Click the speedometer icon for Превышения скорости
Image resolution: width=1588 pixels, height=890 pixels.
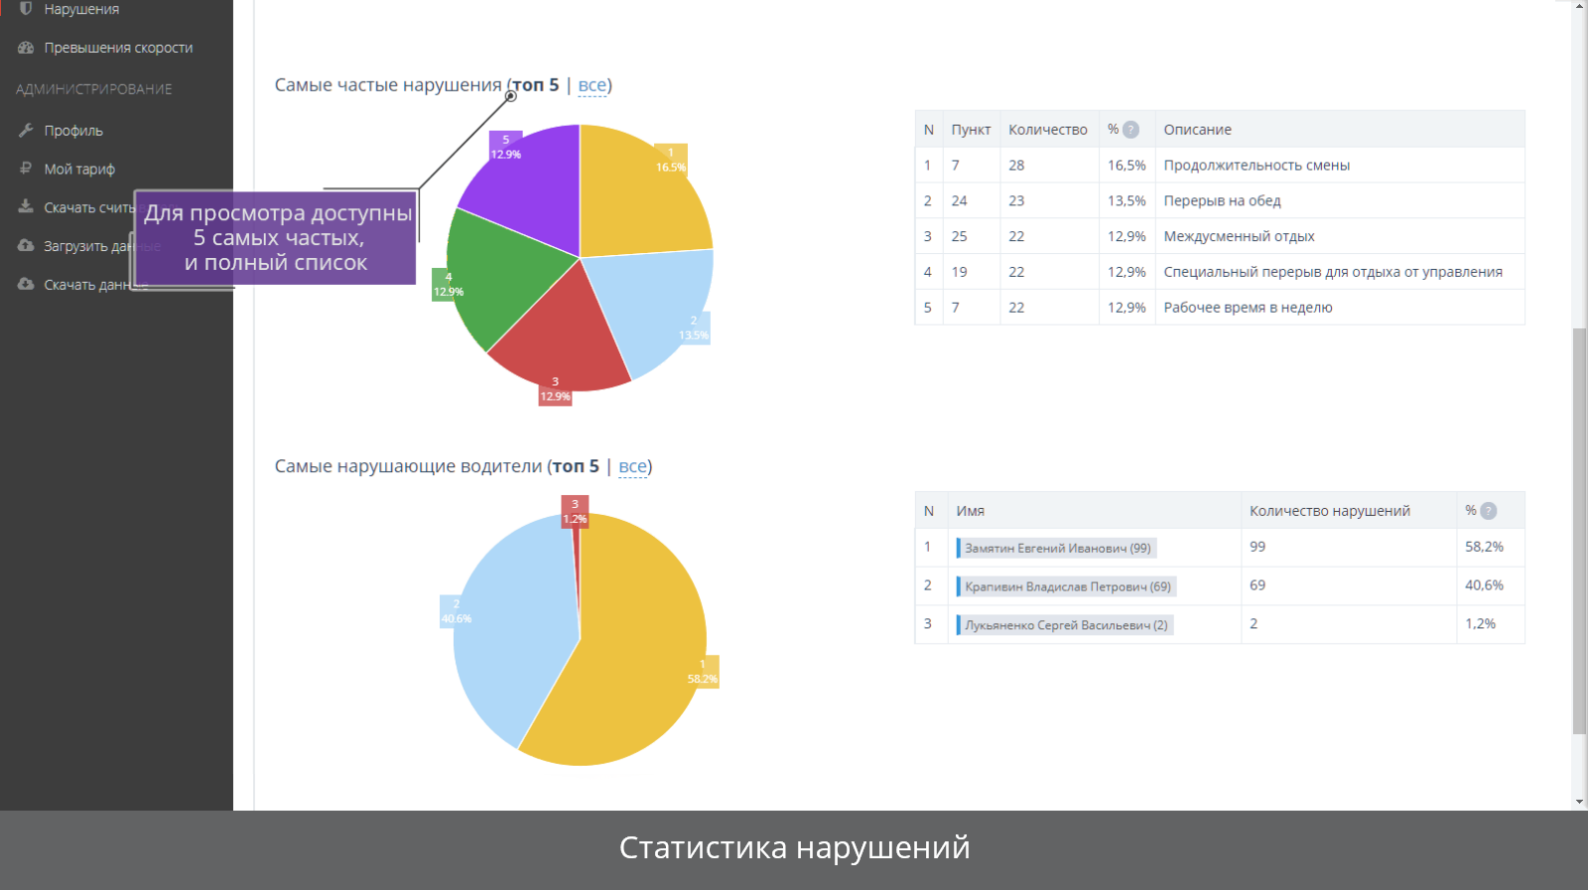pyautogui.click(x=26, y=48)
